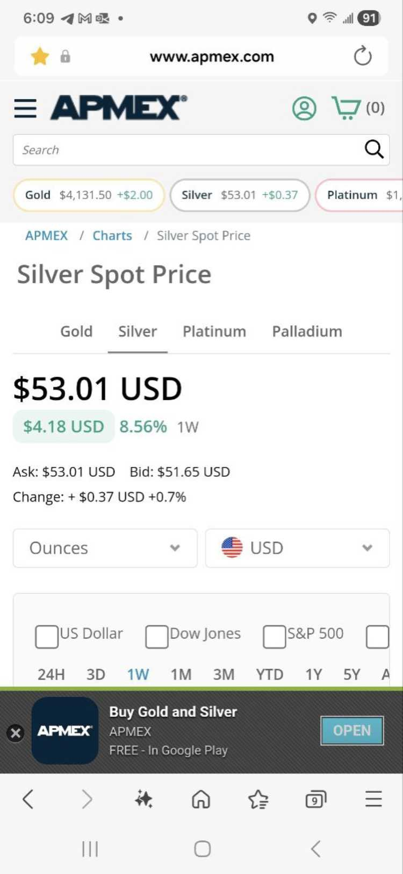View the shopping cart
This screenshot has width=403, height=874.
347,108
